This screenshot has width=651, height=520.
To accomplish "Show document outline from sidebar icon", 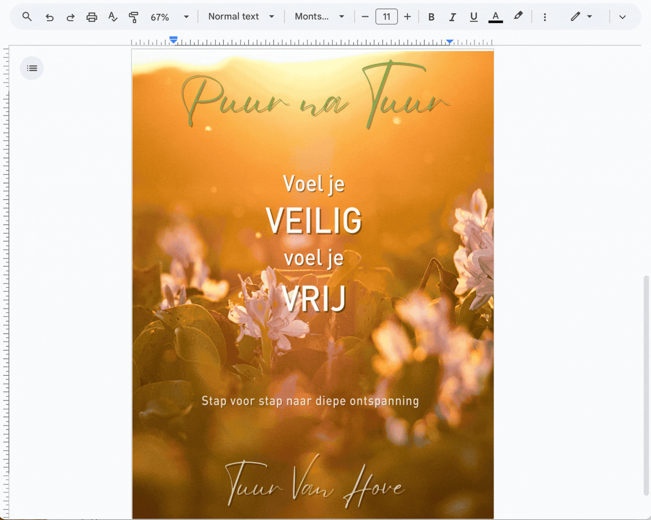I will (x=32, y=68).
